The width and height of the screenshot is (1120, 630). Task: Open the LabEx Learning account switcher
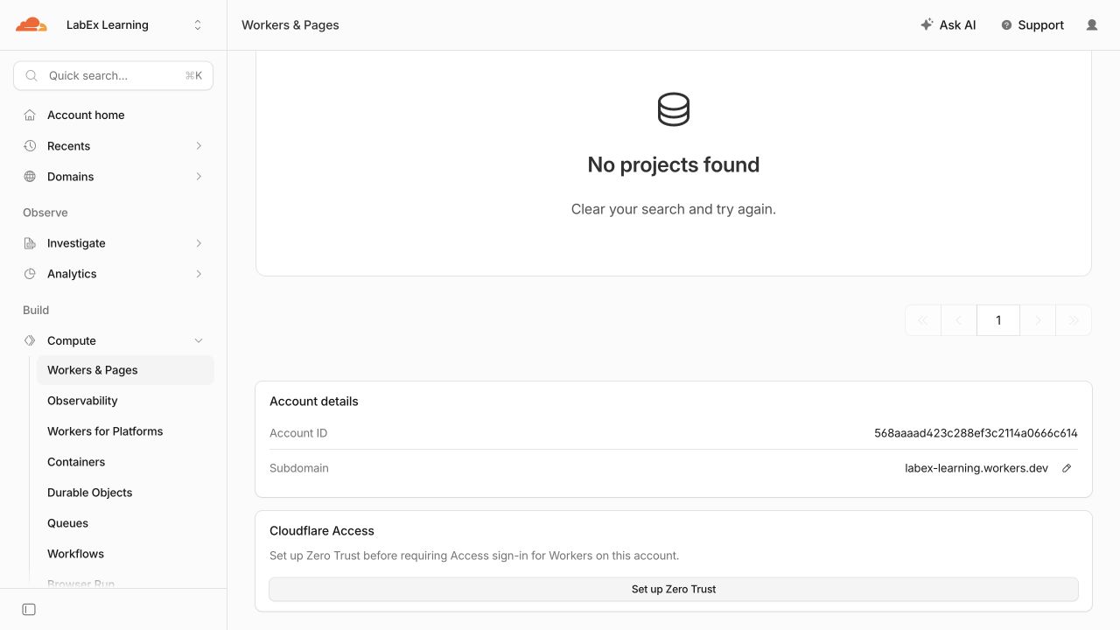[x=134, y=25]
